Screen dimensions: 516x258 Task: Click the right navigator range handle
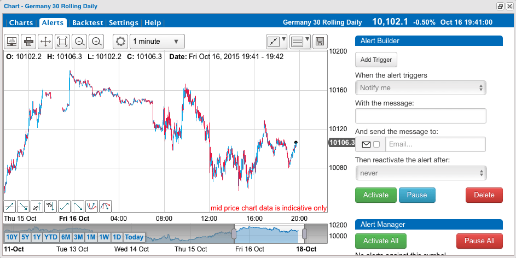point(304,234)
